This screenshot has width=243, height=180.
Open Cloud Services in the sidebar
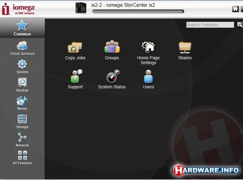tap(22, 48)
